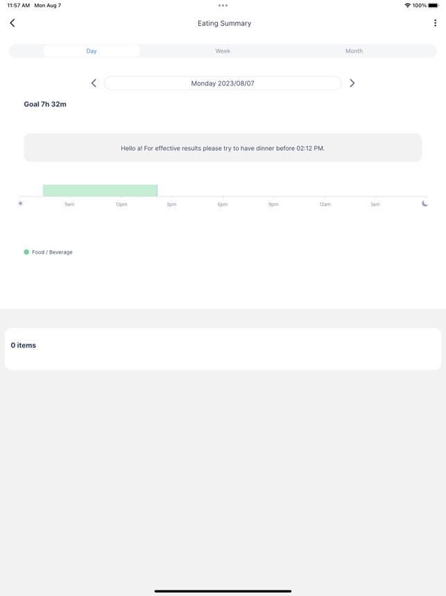Switch to the Day tab
Screen dimensions: 446x596
92,51
